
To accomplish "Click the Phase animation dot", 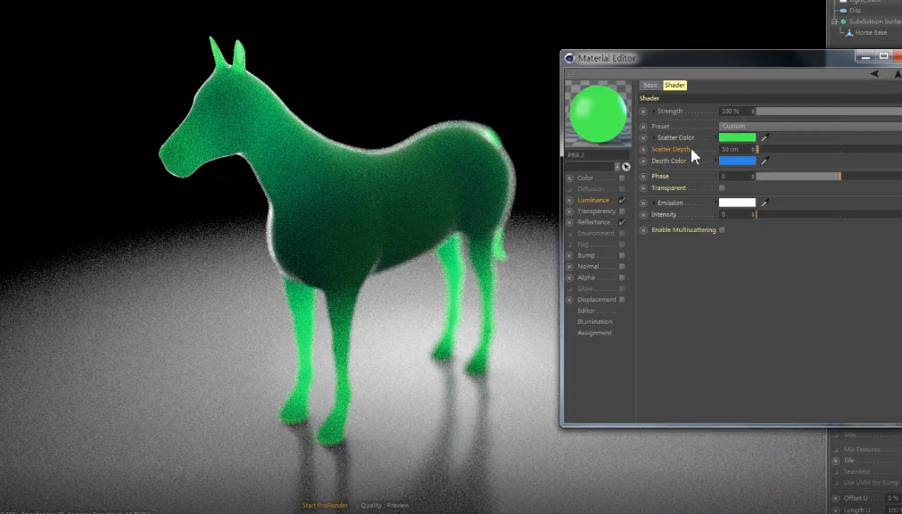I will click(x=643, y=176).
